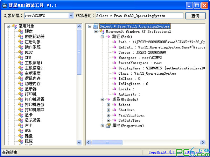Image resolution: width=210 pixels, height=157 pixels.
Task: Expand the Shutdown method node
Action: [x=108, y=110]
